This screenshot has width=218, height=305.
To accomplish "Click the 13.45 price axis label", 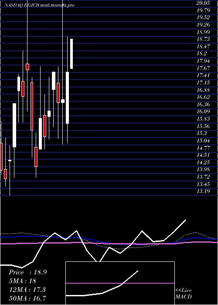I will (203, 184).
